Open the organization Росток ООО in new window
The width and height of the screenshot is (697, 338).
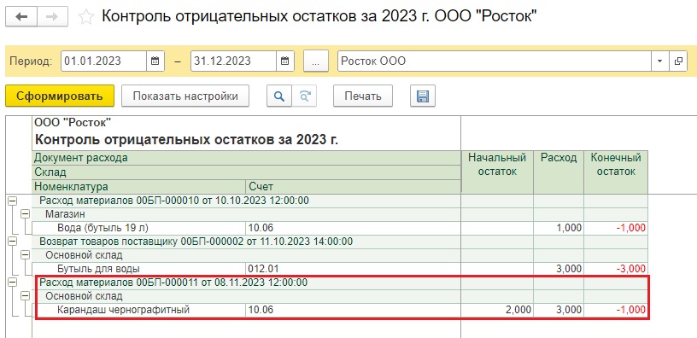click(x=678, y=61)
